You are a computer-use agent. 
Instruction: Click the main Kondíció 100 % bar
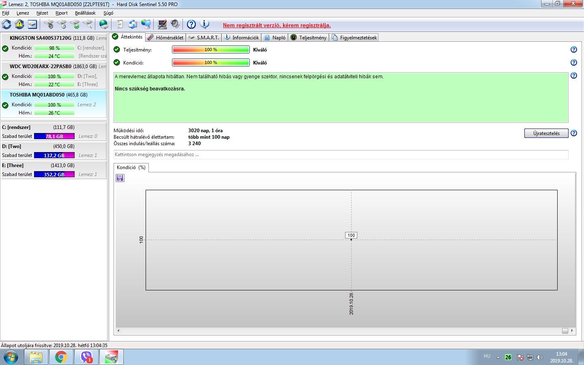211,62
